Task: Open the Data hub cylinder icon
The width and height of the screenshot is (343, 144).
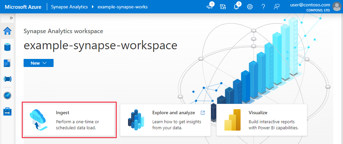Action: click(x=7, y=47)
